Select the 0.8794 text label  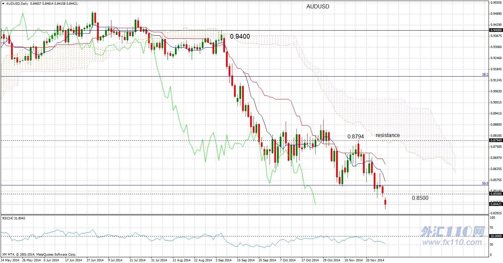pos(356,137)
